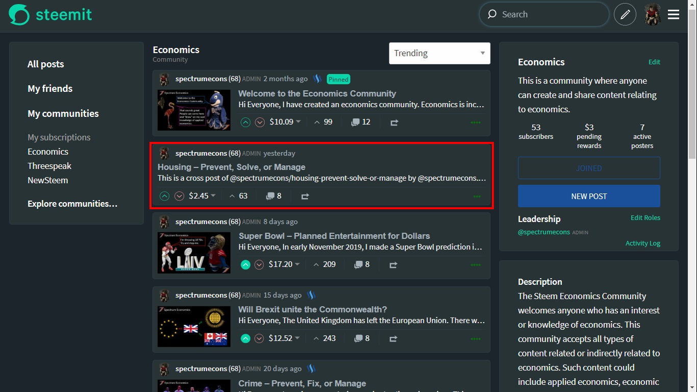The width and height of the screenshot is (697, 392).
Task: Open the hamburger main menu
Action: (x=674, y=14)
